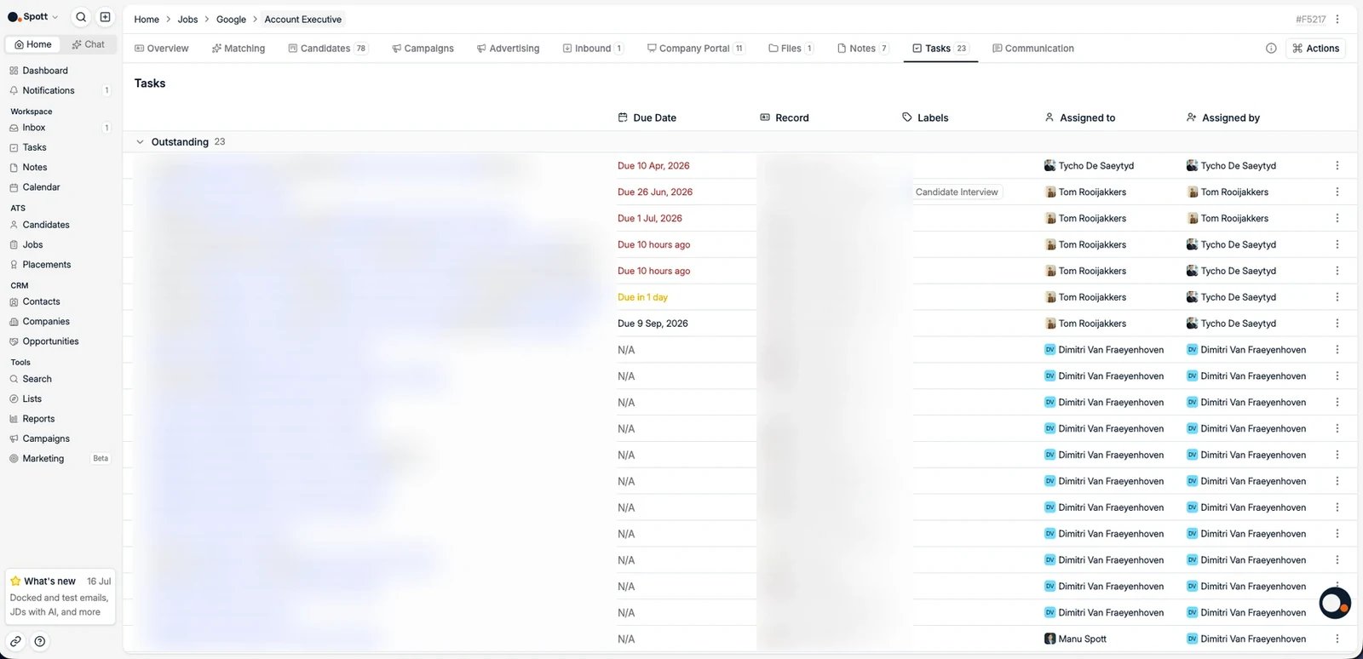Viewport: 1363px width, 659px height.
Task: Click the Assigned by column header
Action: click(x=1223, y=117)
